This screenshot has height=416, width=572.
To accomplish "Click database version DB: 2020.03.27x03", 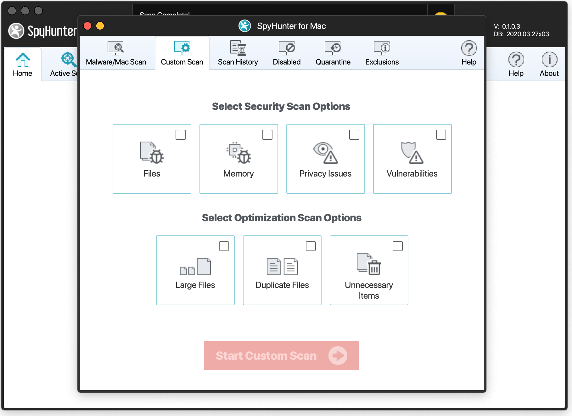I will tap(521, 34).
